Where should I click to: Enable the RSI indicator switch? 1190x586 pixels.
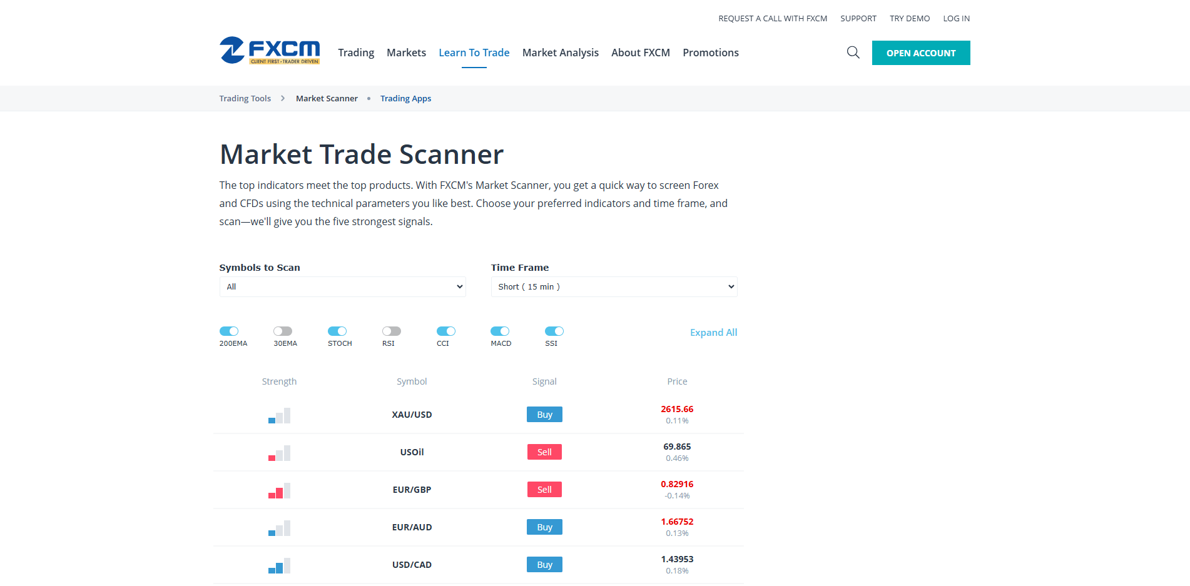(392, 331)
